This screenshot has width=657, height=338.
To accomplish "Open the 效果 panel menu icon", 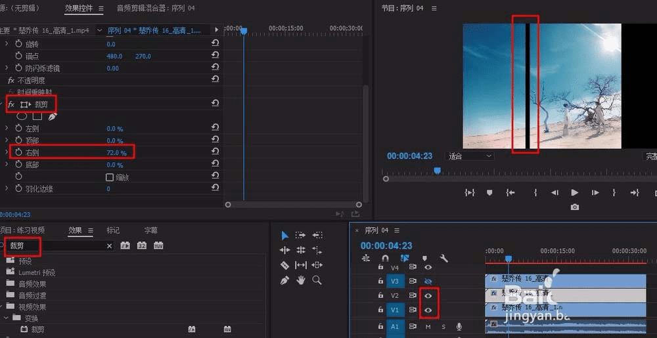I will 91,230.
